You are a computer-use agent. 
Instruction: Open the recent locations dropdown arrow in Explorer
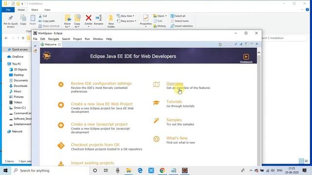click(x=18, y=38)
